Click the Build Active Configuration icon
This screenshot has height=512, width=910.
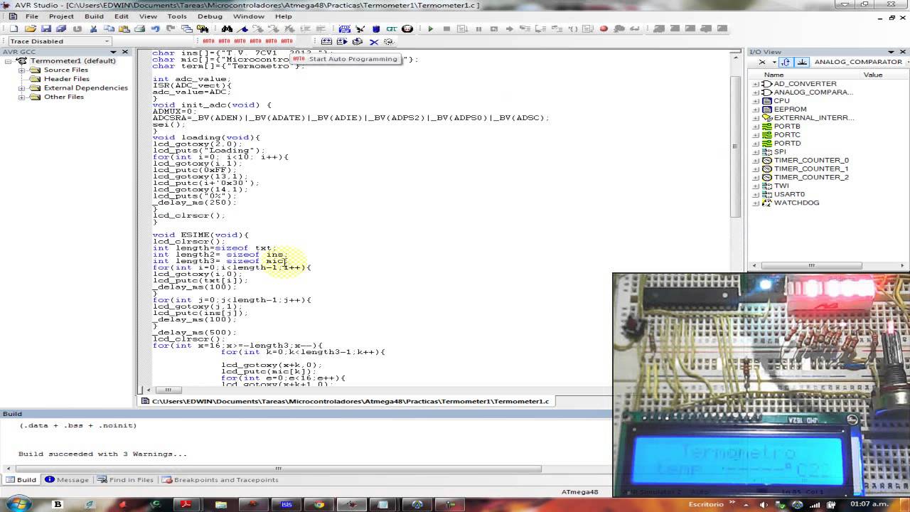tap(326, 41)
